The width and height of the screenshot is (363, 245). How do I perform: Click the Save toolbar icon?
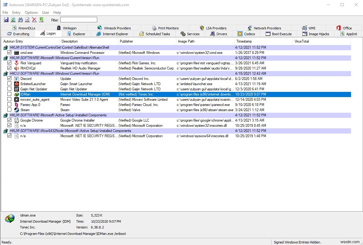tap(6, 19)
